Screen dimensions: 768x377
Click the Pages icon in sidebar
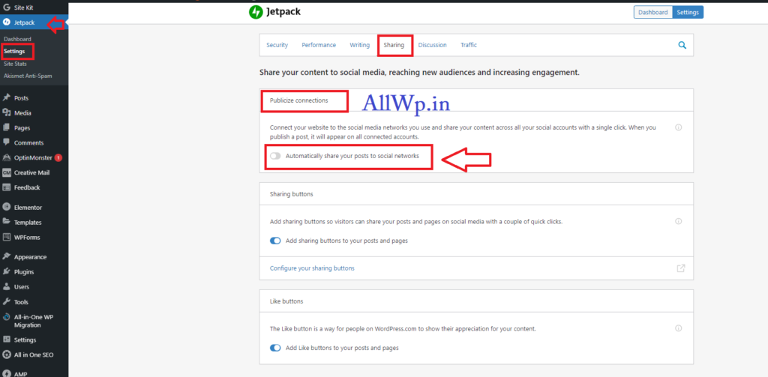tap(7, 127)
